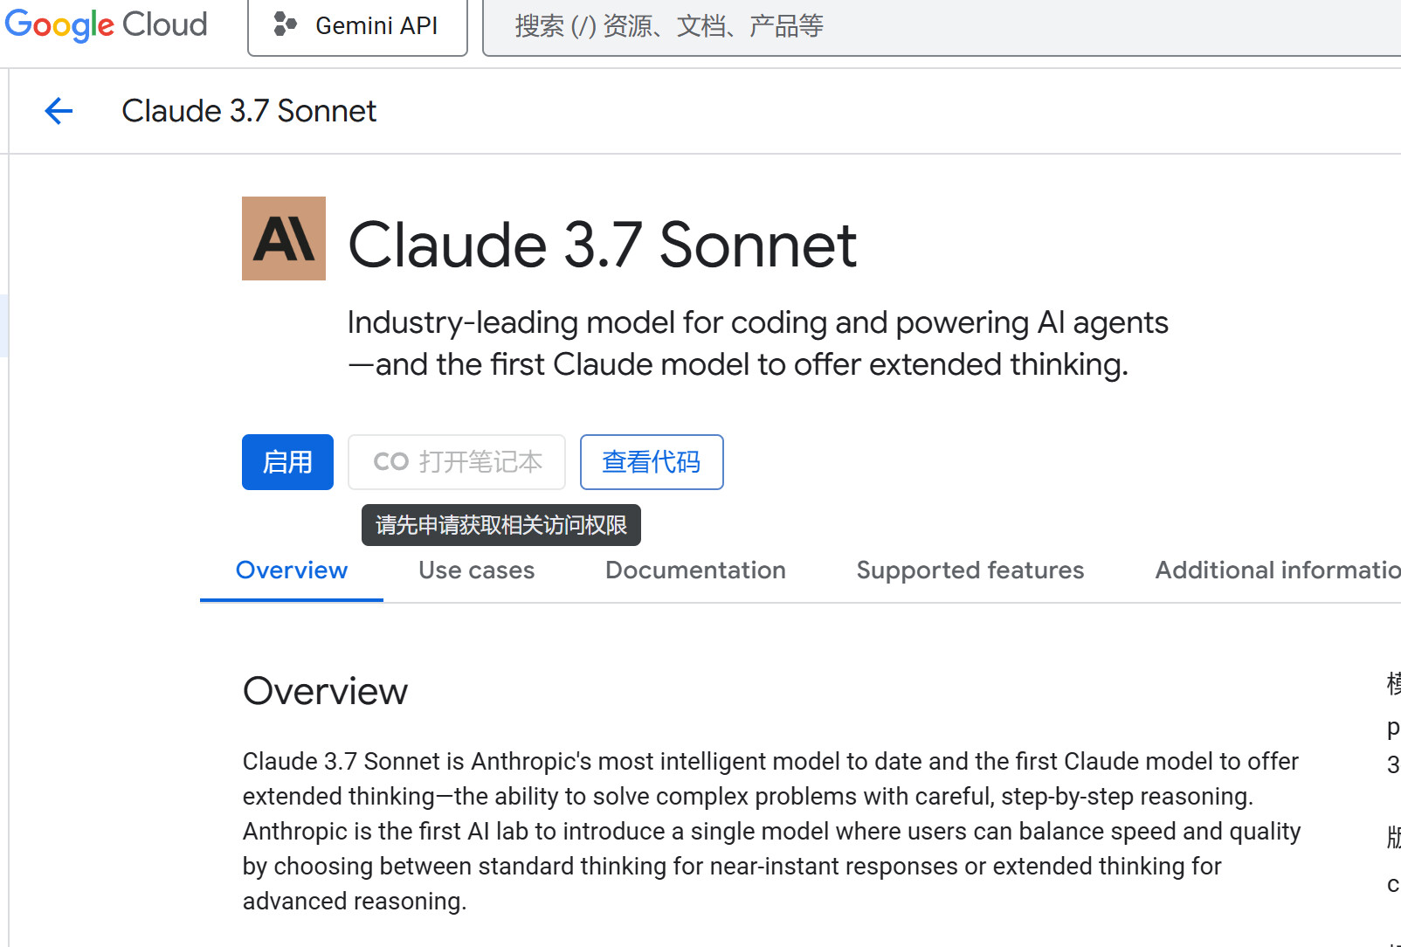
Task: Open the Gemini API project selector
Action: pyautogui.click(x=357, y=26)
